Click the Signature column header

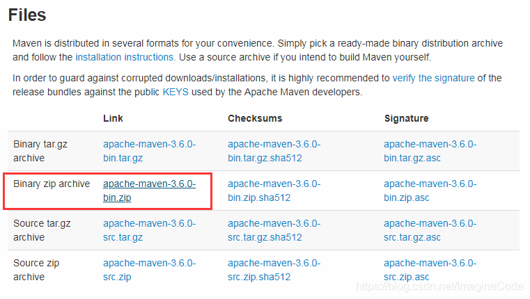(x=406, y=118)
